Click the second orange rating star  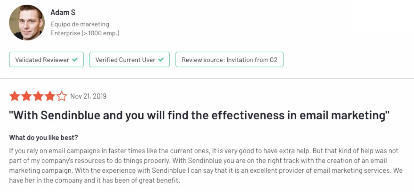pyautogui.click(x=26, y=96)
